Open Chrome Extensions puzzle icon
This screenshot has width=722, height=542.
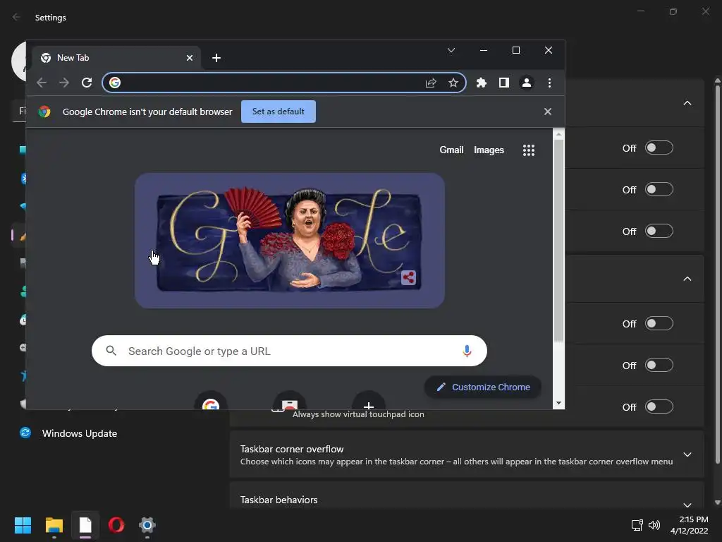pyautogui.click(x=481, y=83)
